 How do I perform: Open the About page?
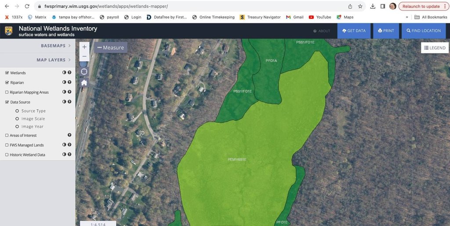coord(322,31)
